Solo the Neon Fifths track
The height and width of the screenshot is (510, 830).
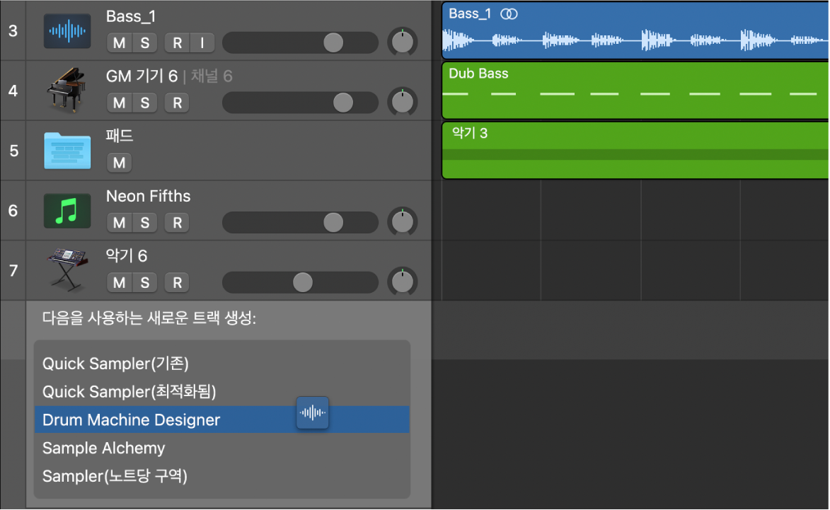coord(145,222)
